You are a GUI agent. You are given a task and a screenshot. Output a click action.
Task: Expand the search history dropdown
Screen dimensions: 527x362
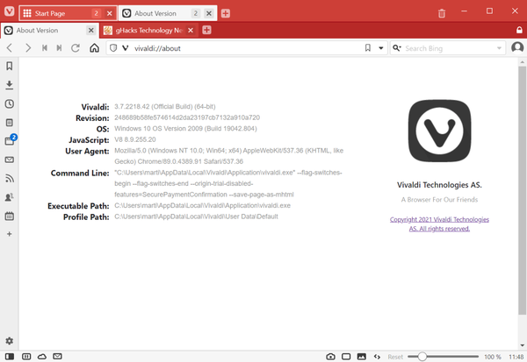(x=499, y=48)
